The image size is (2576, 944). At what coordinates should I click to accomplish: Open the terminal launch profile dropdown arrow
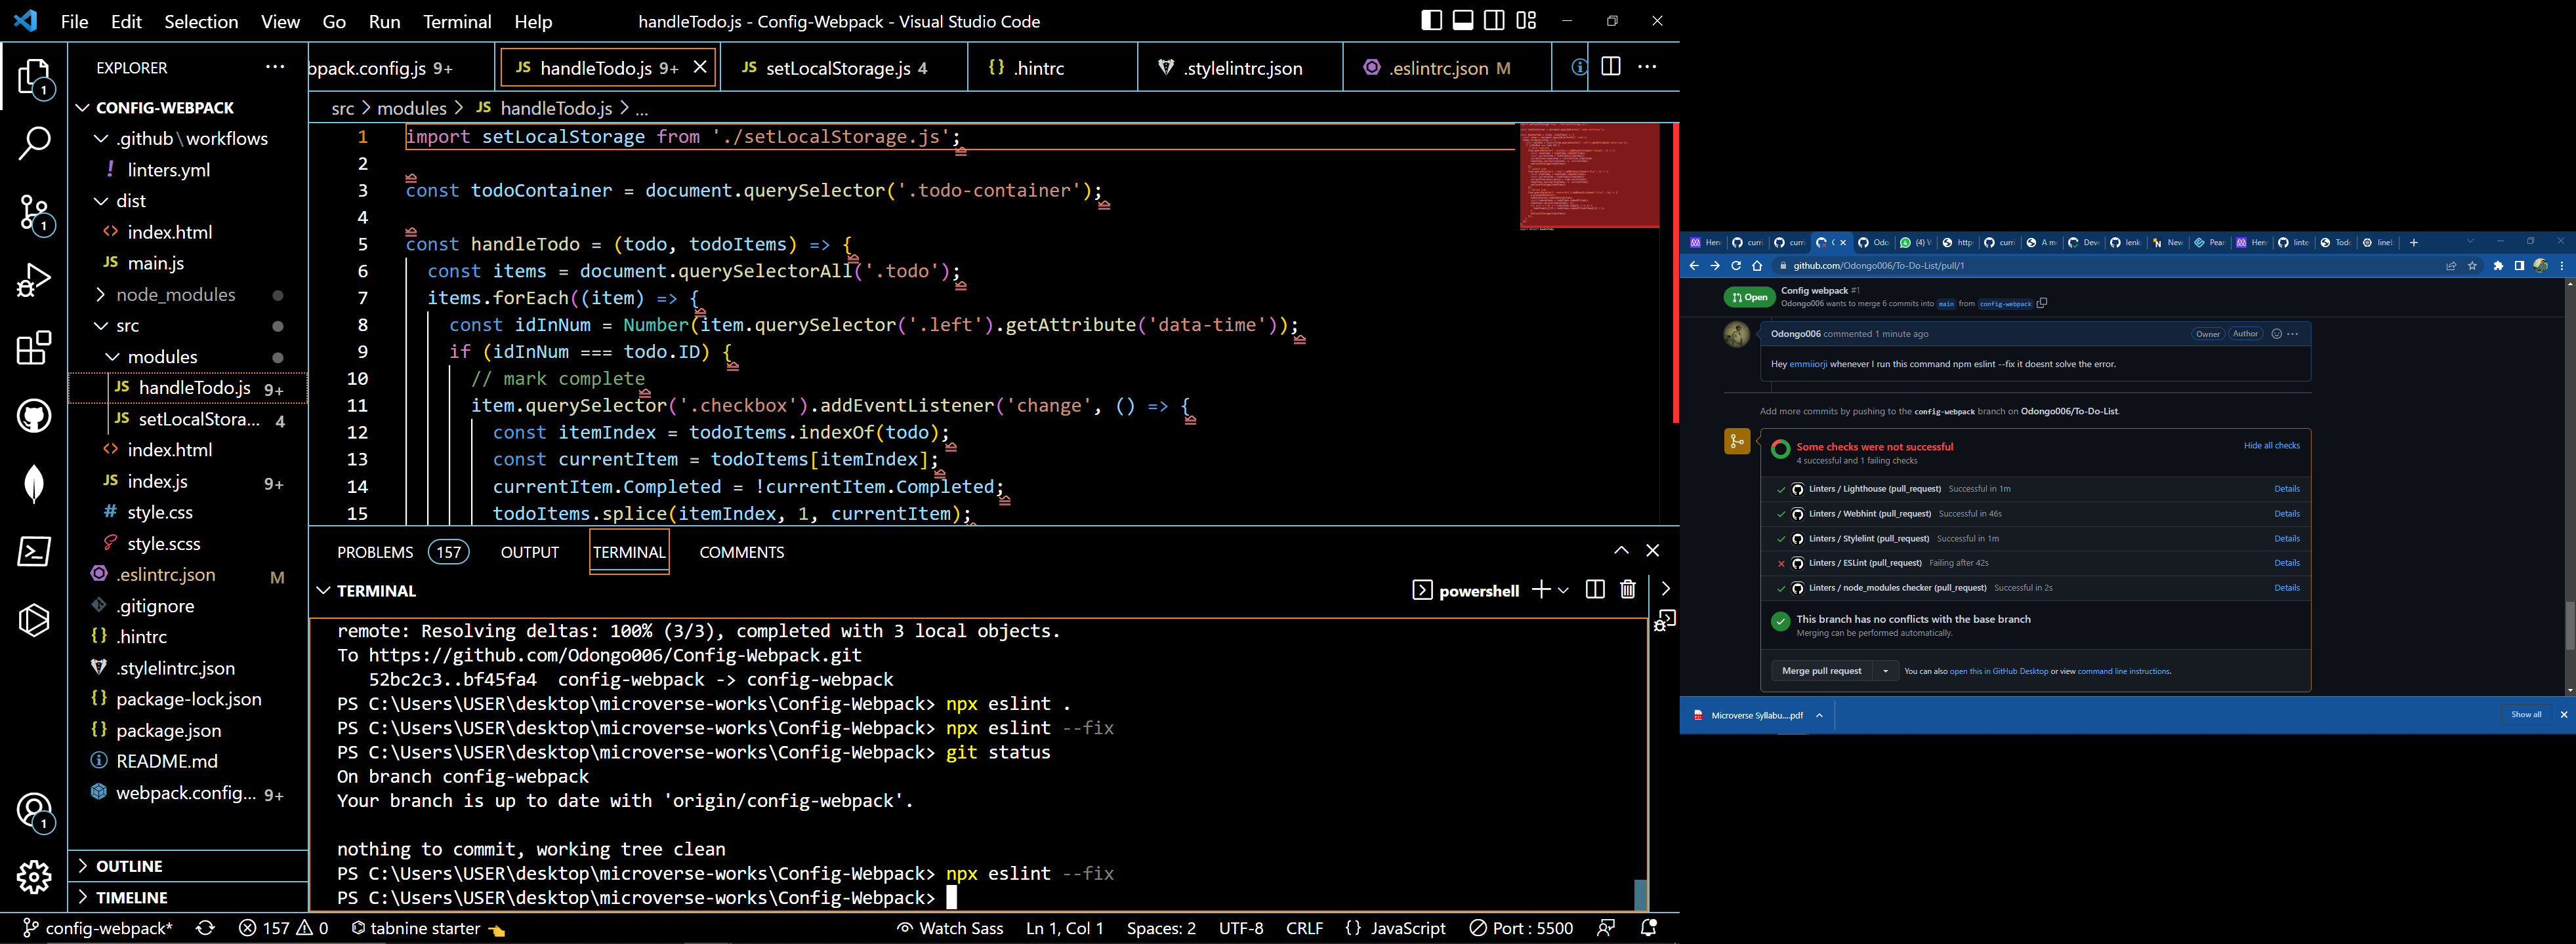tap(1563, 591)
